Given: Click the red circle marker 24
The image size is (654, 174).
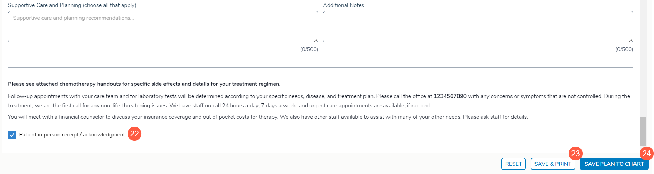Looking at the screenshot, I should [x=646, y=153].
